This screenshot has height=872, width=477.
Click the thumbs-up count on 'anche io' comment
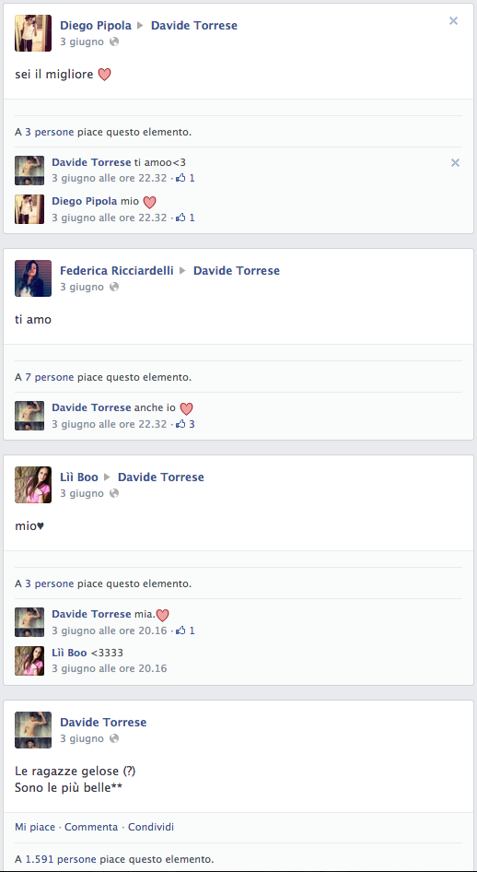[x=185, y=424]
